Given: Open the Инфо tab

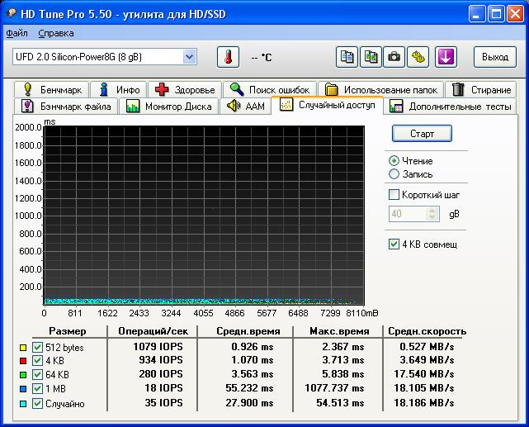Looking at the screenshot, I should click(118, 90).
